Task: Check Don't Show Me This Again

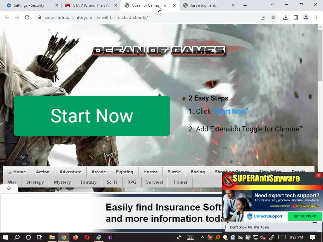Action: tap(227, 227)
